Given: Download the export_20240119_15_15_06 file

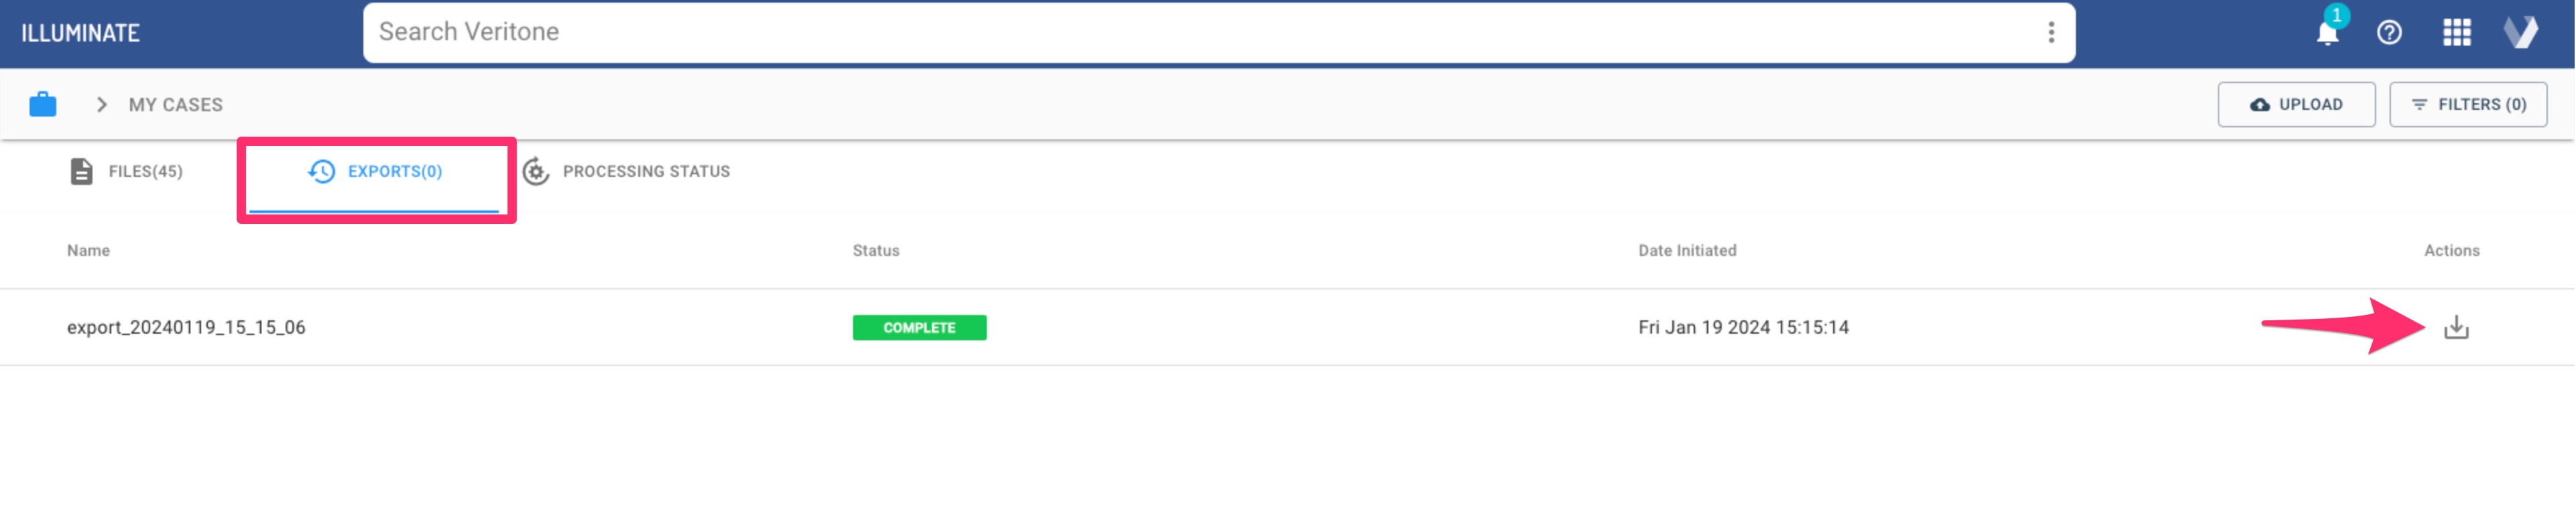Looking at the screenshot, I should click(x=2456, y=327).
